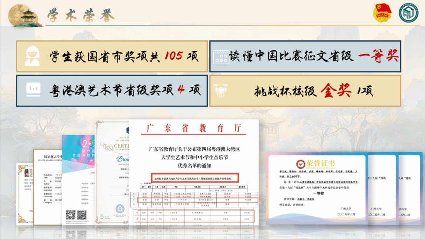Click the 广东省教育厅 red document header
The height and width of the screenshot is (239, 425).
[194, 129]
